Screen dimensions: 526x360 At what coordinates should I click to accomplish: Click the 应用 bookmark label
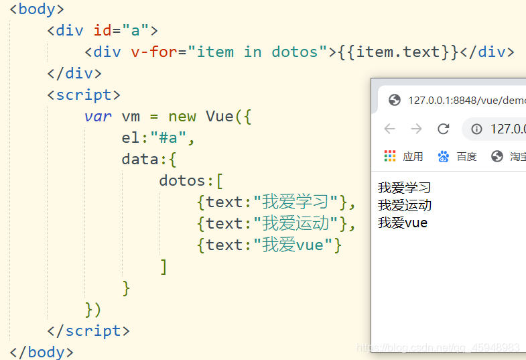point(413,156)
